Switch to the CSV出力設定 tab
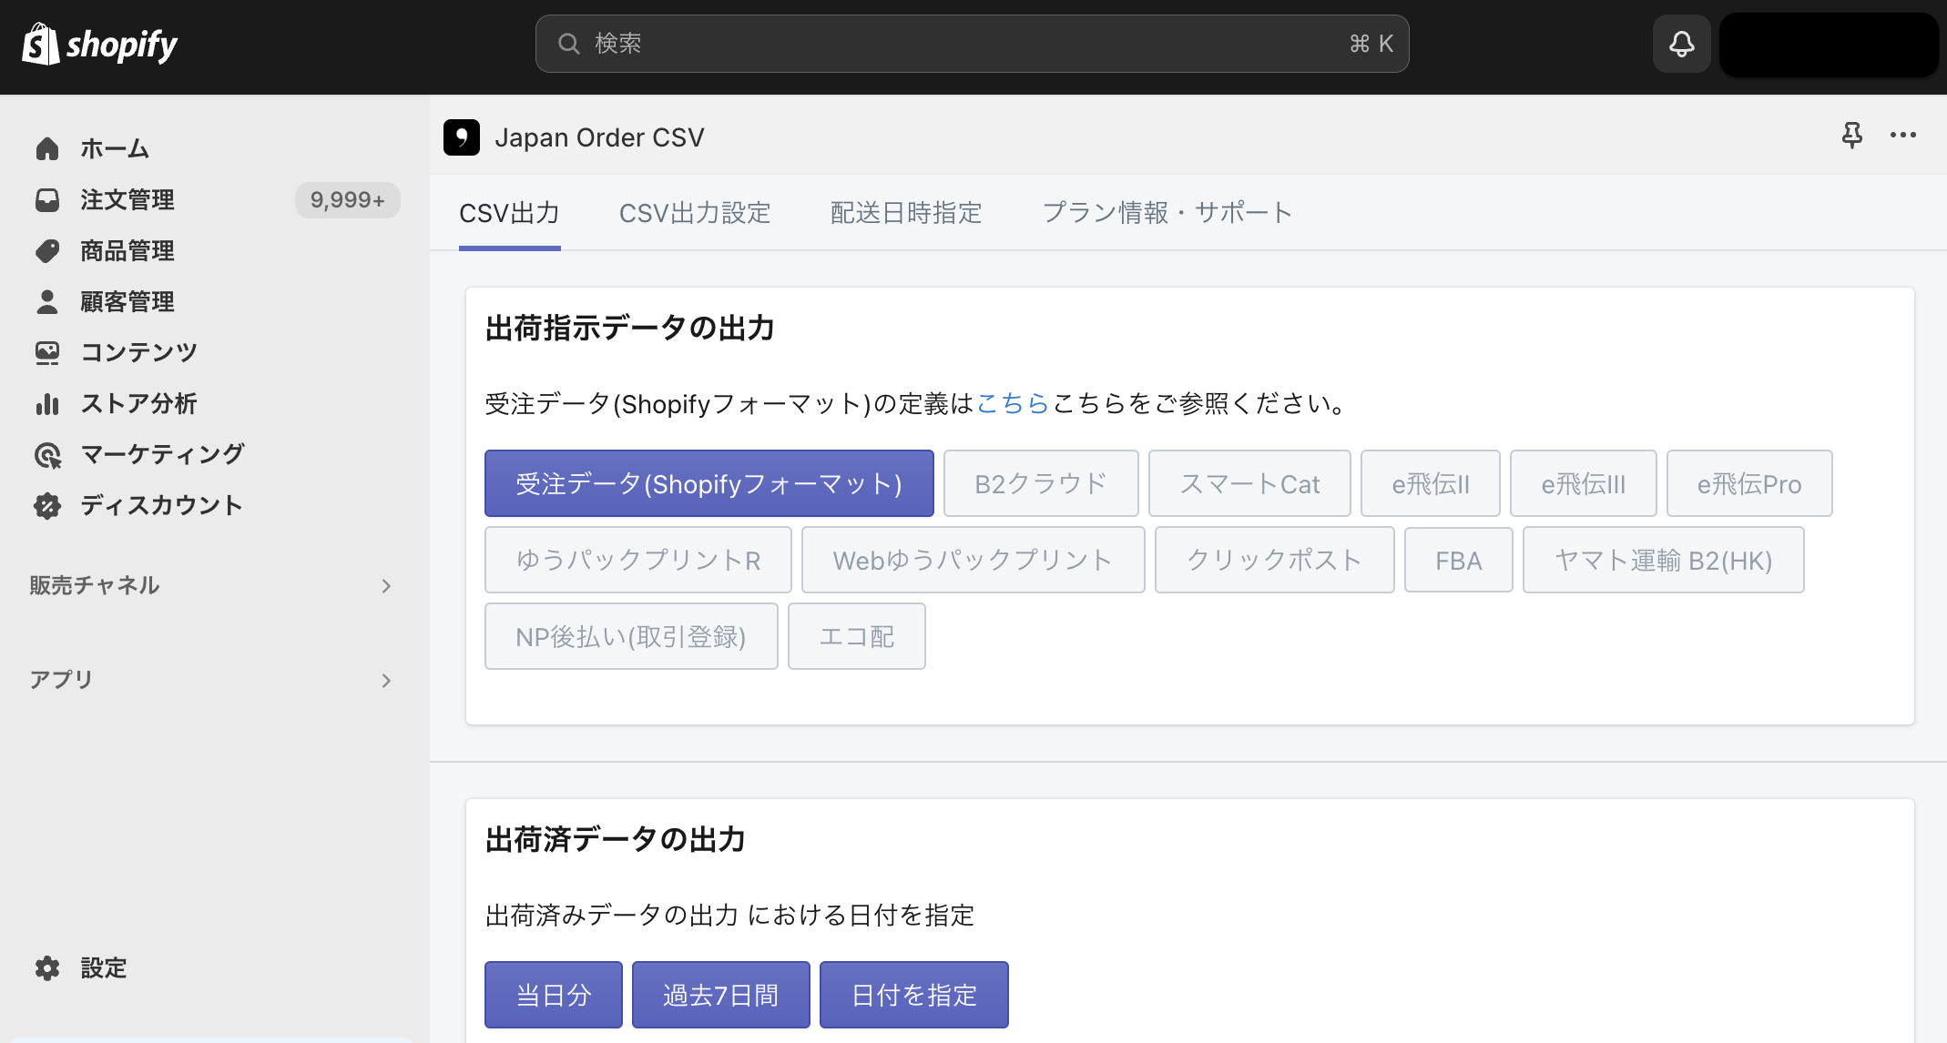The width and height of the screenshot is (1947, 1043). coord(695,213)
